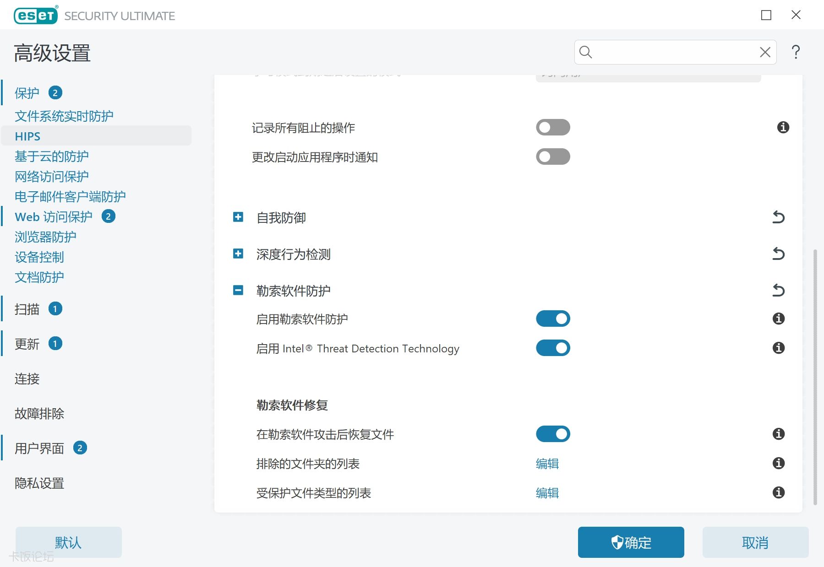Screen dimensions: 824x567
Task: Click the revert arrow for 自我防御
Action: (778, 217)
